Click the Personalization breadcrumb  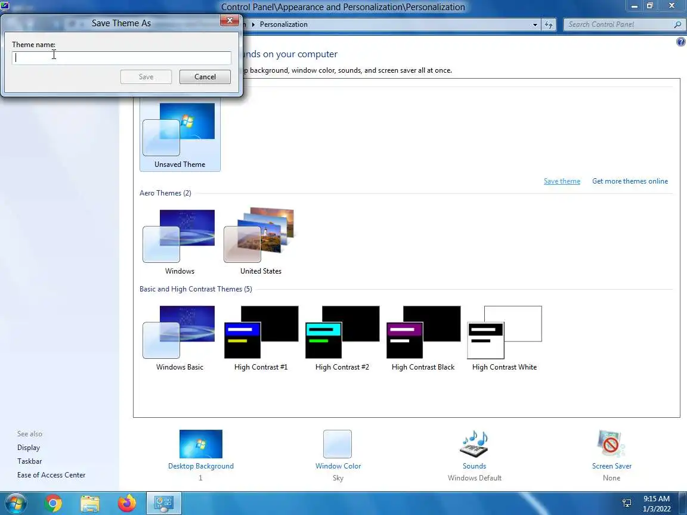(x=283, y=24)
